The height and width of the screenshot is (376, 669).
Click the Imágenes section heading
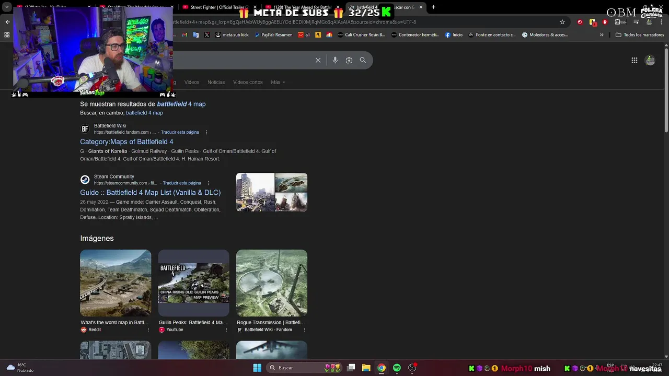pos(97,238)
